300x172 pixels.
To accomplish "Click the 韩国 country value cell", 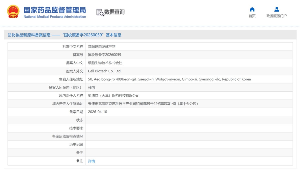I will [x=92, y=87].
